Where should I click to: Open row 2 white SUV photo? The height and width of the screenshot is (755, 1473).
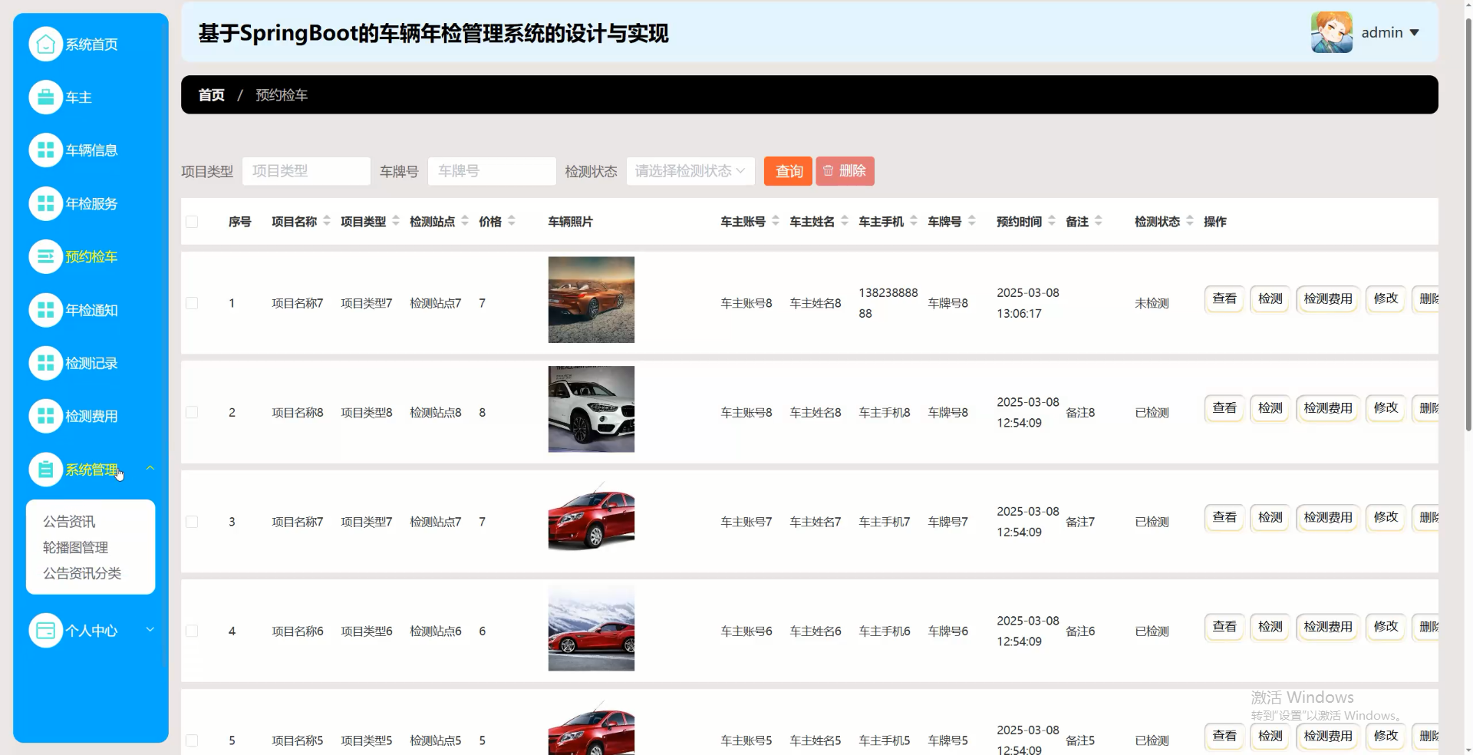click(x=592, y=409)
